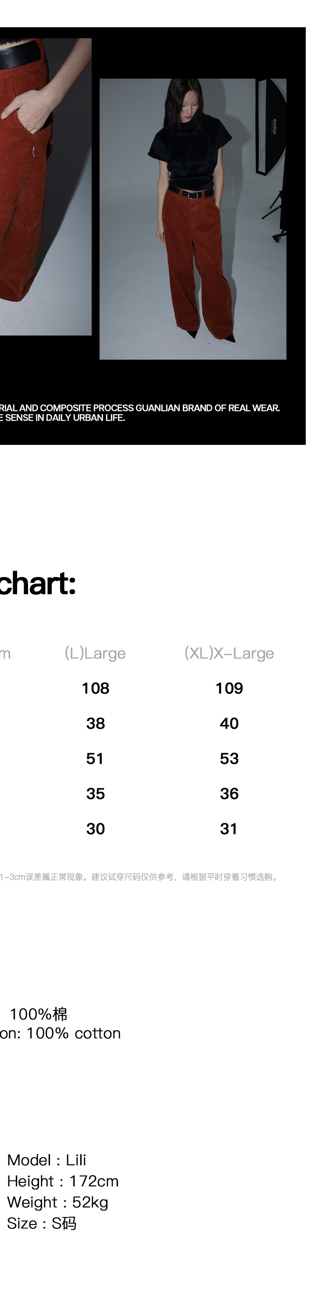Select the (XL)X-Large column header
Image resolution: width=329 pixels, height=1300 pixels.
pyautogui.click(x=229, y=653)
